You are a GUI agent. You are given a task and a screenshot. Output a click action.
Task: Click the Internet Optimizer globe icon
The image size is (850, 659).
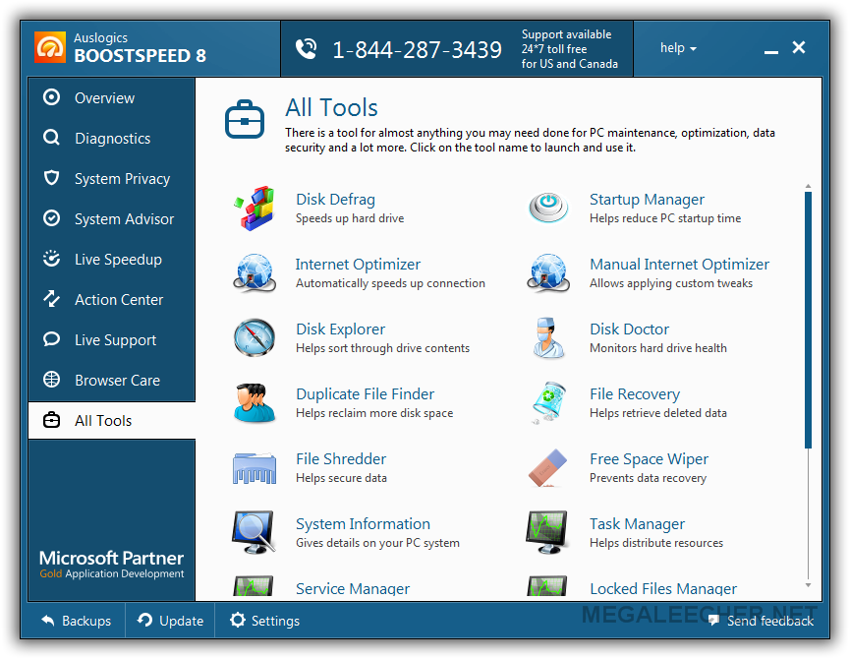pyautogui.click(x=255, y=272)
